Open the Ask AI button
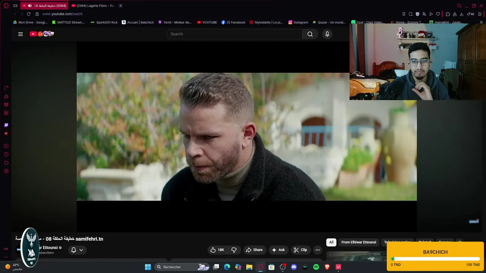Screen dimensions: 486x273 click(x=278, y=250)
